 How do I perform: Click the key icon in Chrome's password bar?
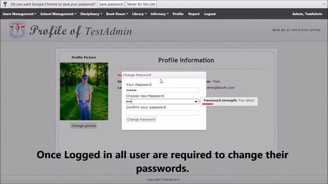[x=5, y=4]
